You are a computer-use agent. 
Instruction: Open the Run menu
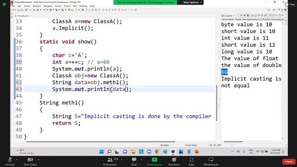tap(75, 6)
